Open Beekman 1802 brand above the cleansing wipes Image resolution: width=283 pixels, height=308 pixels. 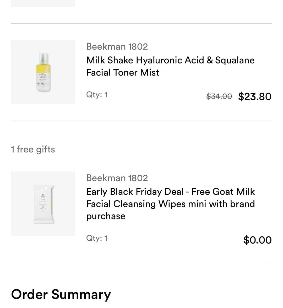click(117, 178)
